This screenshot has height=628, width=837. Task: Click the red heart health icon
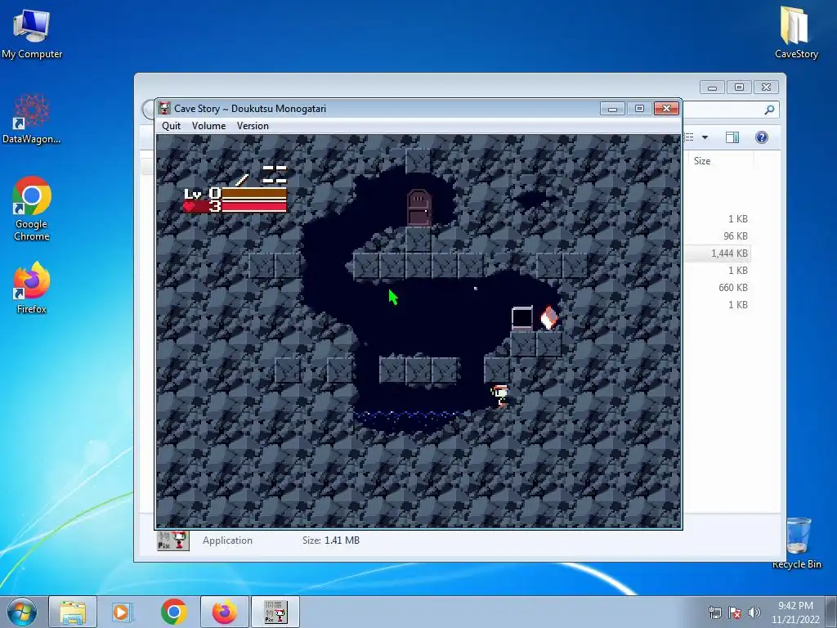pos(190,207)
